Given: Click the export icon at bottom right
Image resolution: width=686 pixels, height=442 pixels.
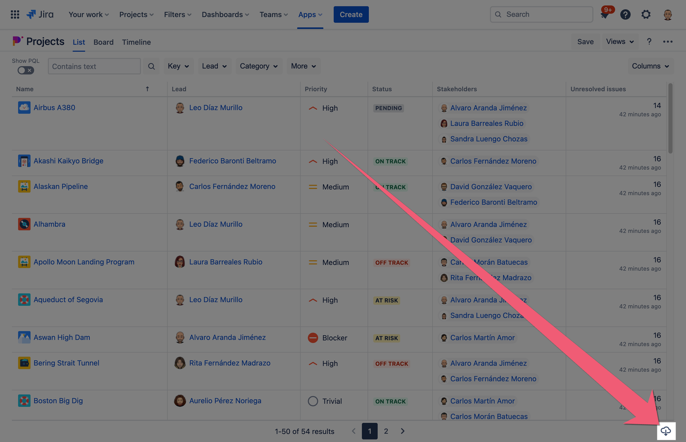Looking at the screenshot, I should pos(666,431).
